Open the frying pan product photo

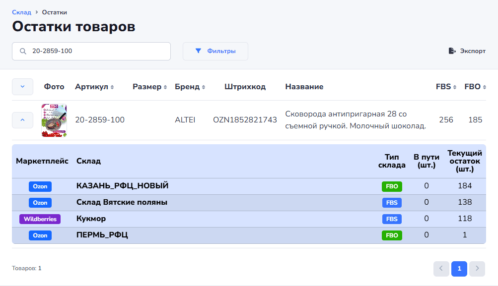54,120
